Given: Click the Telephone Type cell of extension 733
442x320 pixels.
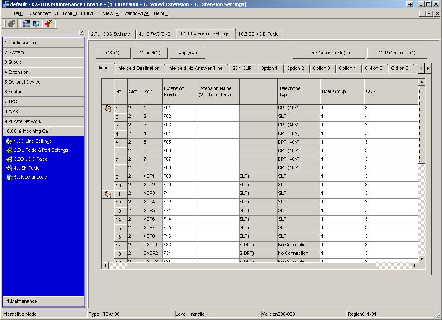Looking at the screenshot, I should [x=299, y=245].
